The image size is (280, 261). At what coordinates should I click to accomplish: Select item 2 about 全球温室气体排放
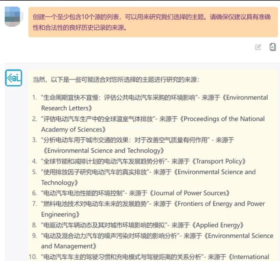point(98,119)
